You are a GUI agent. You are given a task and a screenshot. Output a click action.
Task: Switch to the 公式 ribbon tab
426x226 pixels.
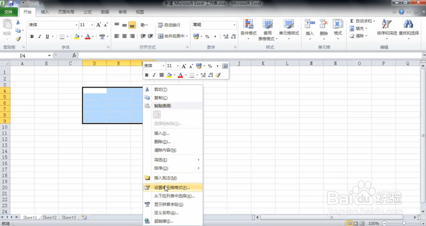coord(87,12)
